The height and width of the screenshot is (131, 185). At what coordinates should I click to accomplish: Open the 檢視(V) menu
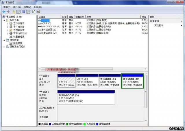coord(27,7)
